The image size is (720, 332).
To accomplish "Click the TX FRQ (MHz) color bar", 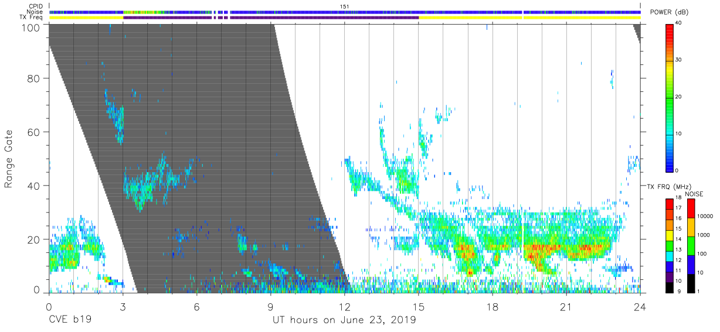I will [x=670, y=245].
